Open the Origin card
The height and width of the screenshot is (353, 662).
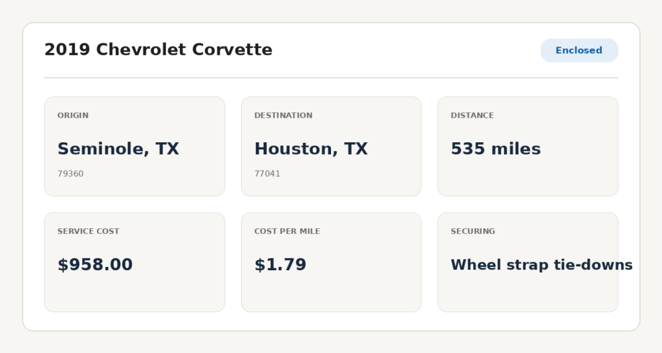point(134,147)
